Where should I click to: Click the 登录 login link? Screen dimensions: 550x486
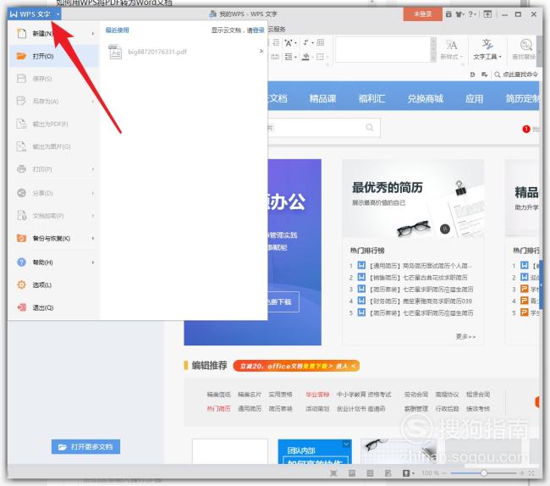click(259, 30)
